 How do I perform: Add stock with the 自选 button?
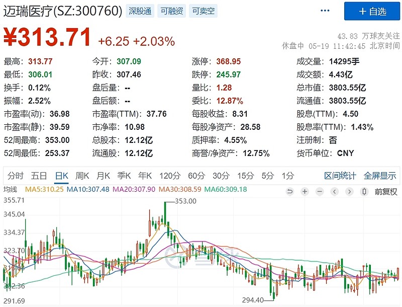(372, 11)
